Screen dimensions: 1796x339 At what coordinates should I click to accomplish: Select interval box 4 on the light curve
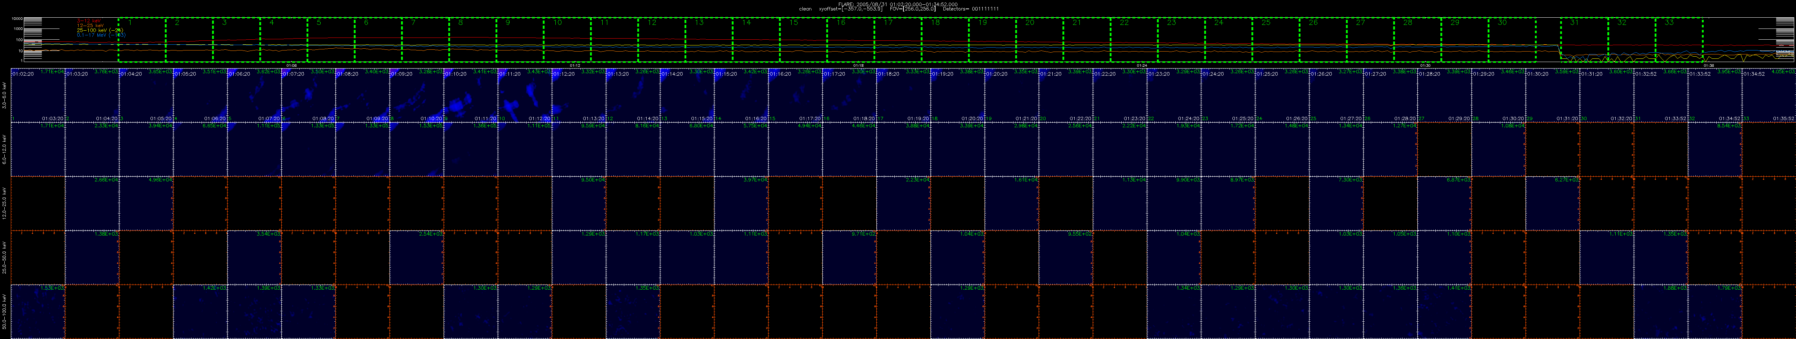pyautogui.click(x=284, y=39)
